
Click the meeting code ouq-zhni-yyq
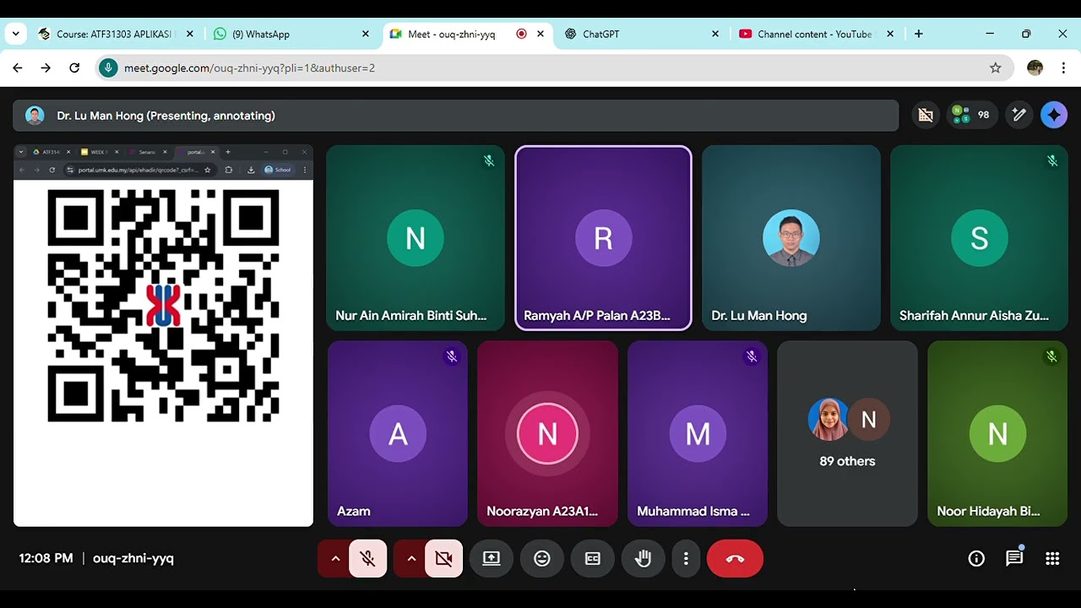[133, 558]
